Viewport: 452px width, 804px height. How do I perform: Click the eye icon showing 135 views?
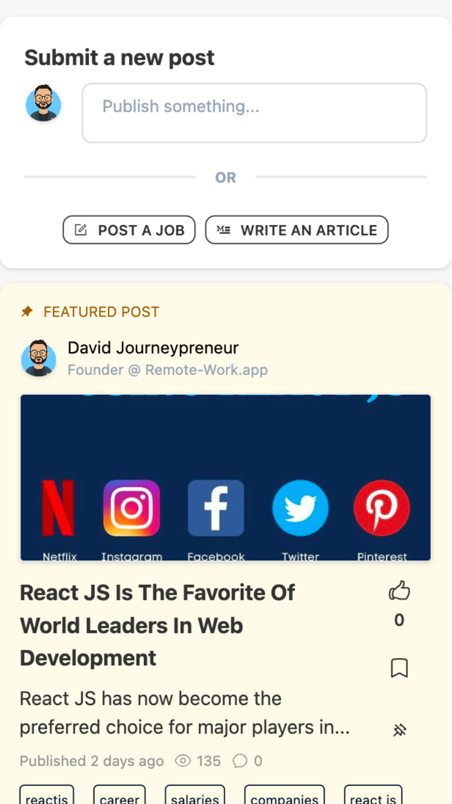click(x=183, y=761)
